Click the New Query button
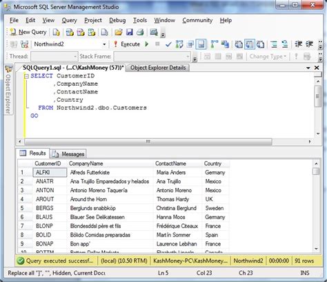 tap(28, 32)
